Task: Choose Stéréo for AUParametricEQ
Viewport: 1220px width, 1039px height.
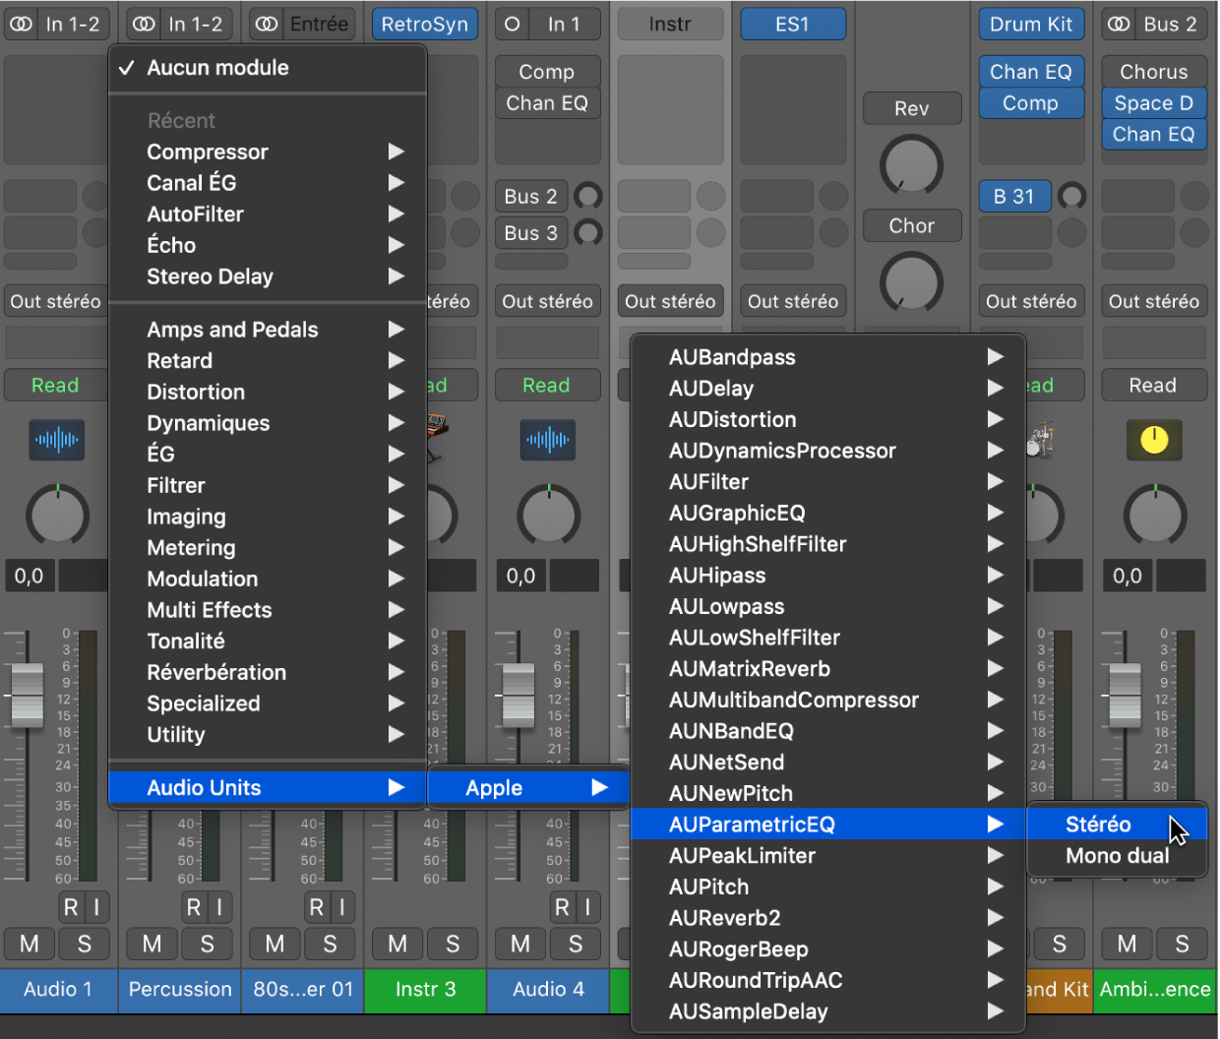Action: 1099,824
